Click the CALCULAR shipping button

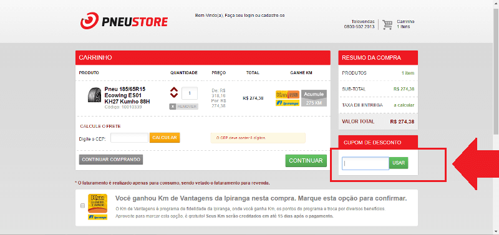click(x=165, y=137)
